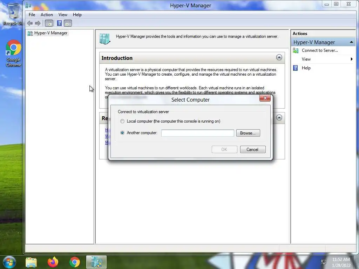Click the Browse... button

click(248, 133)
